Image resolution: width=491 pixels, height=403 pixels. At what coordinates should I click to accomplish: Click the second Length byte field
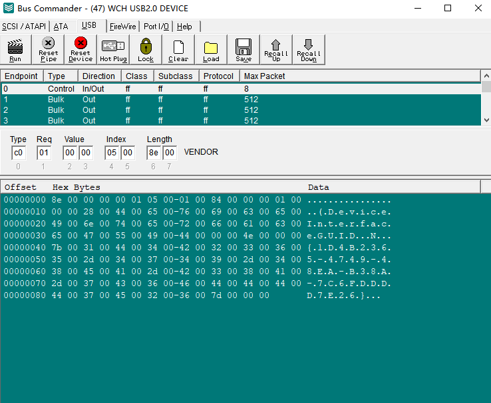(x=170, y=153)
